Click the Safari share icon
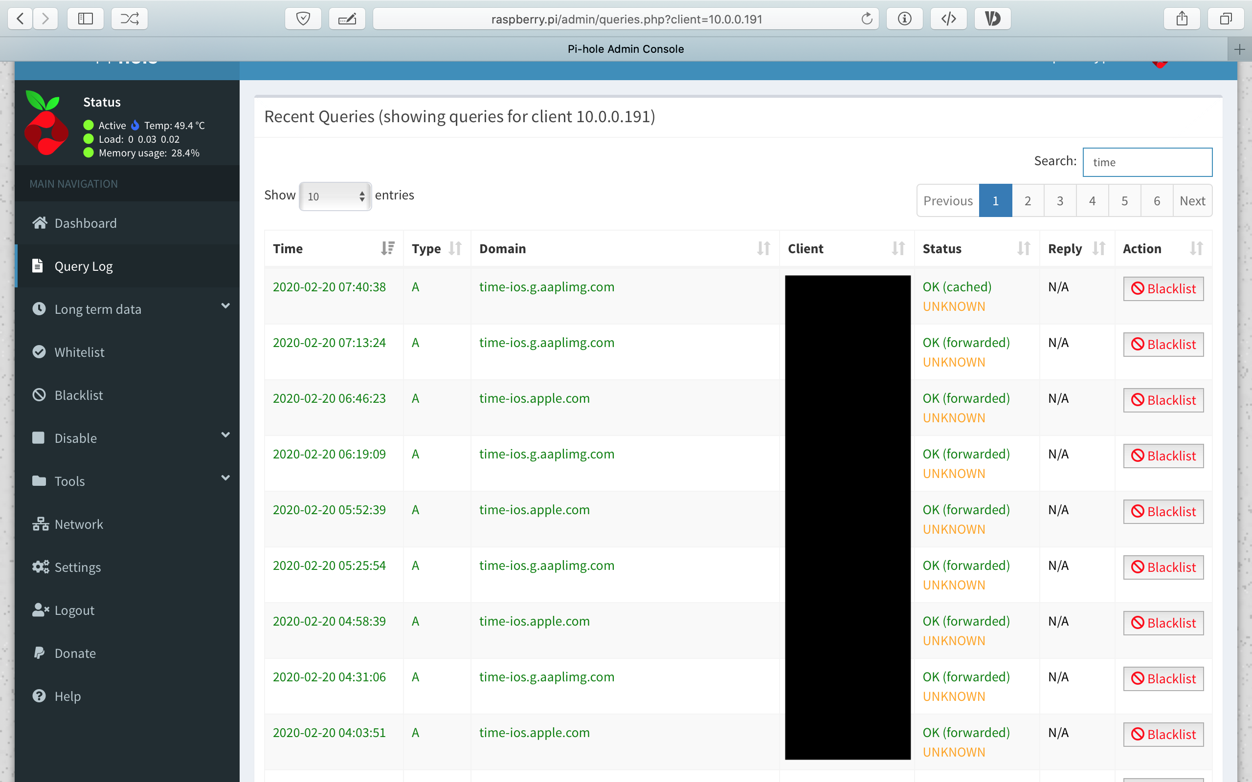Image resolution: width=1252 pixels, height=782 pixels. pos(1182,19)
